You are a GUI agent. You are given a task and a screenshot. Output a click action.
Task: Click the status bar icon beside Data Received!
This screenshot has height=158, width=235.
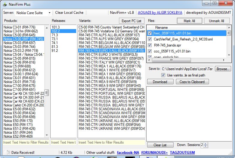click(x=7, y=152)
